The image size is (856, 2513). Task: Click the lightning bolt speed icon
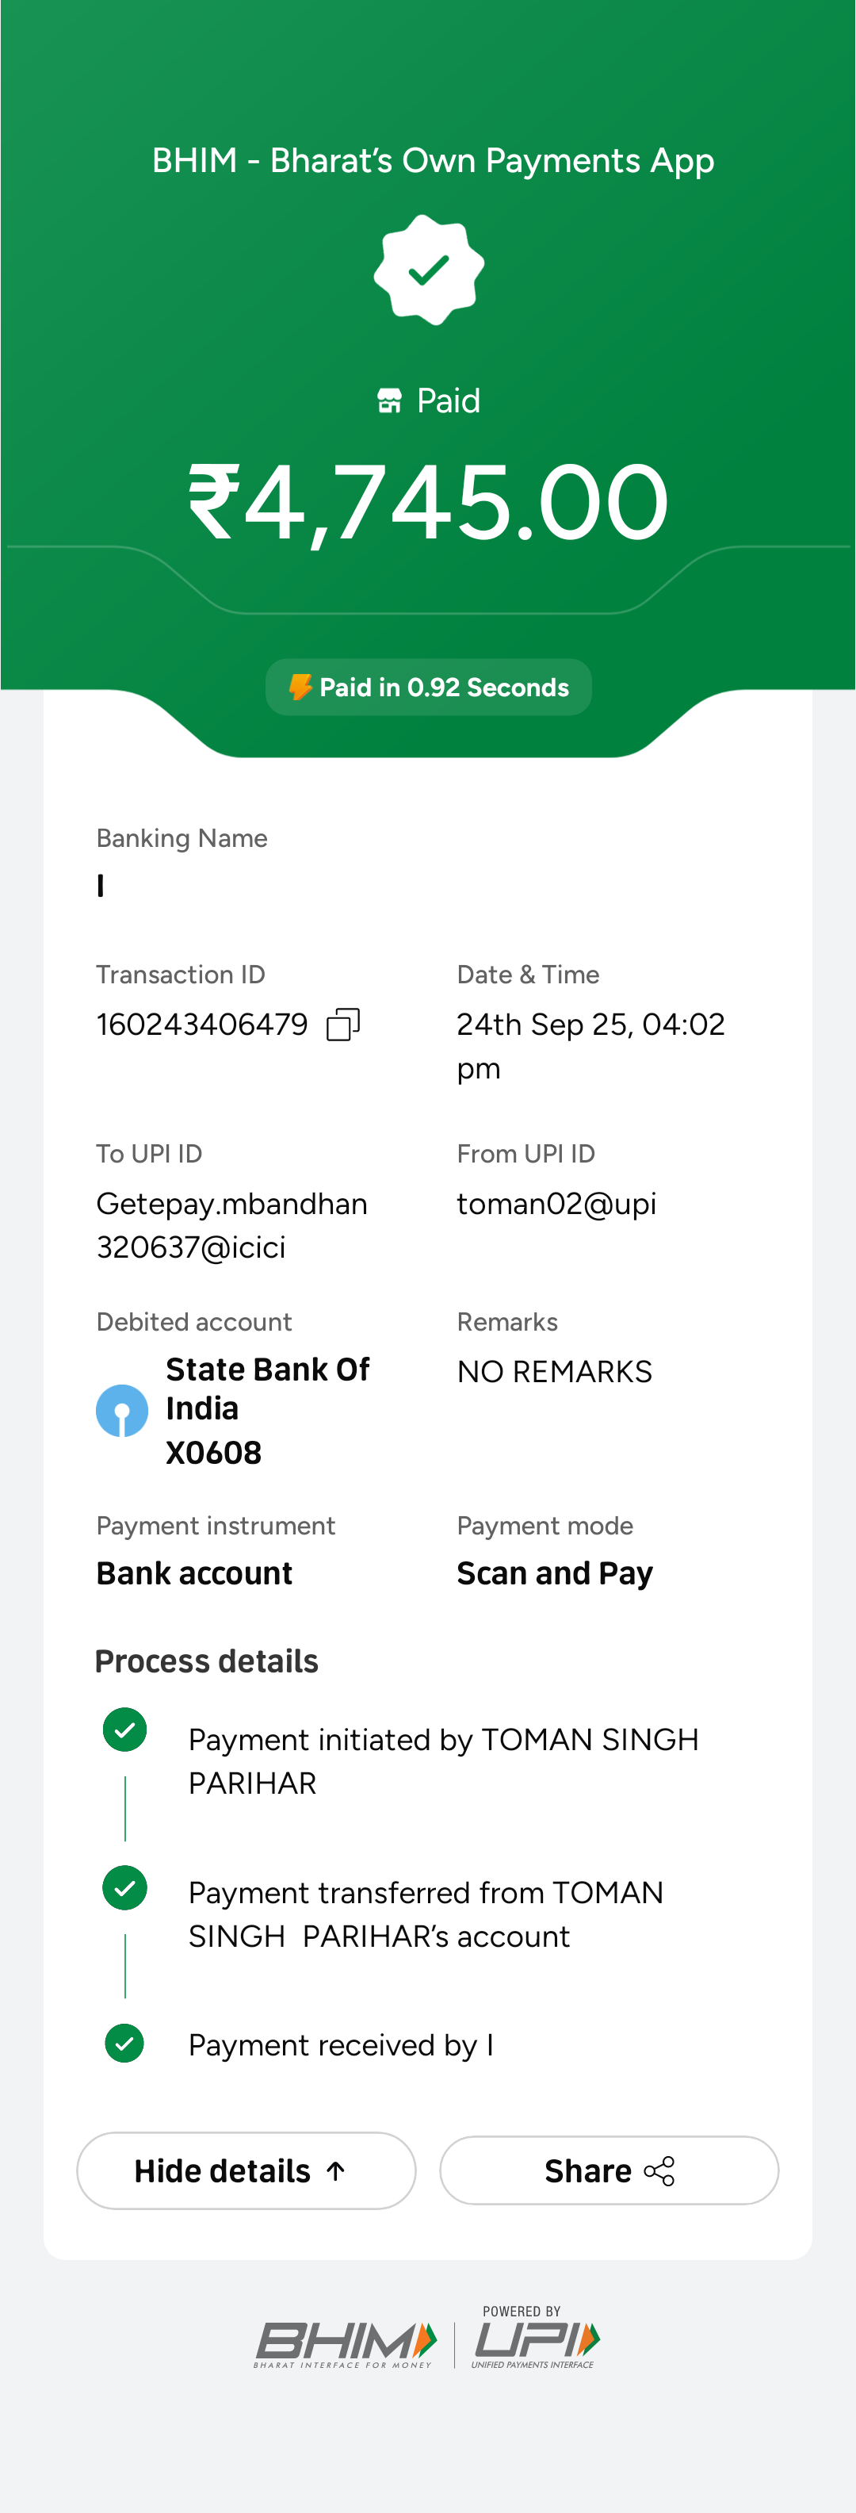tap(300, 687)
